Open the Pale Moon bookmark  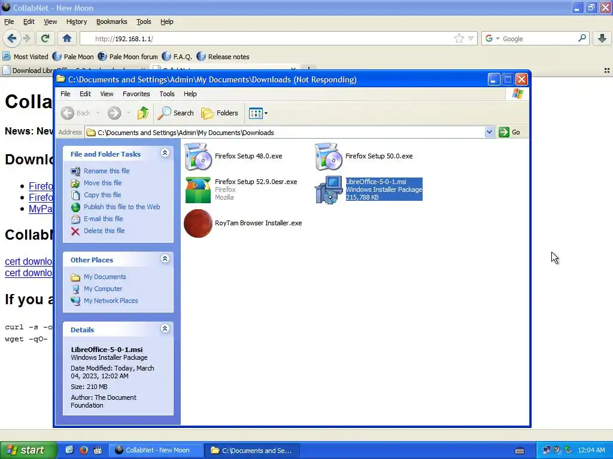tap(73, 57)
